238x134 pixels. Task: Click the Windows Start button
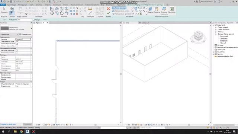coord(3,131)
